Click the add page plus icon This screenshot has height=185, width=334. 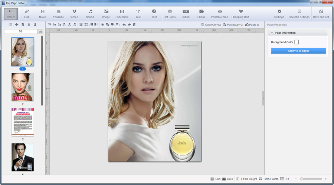click(x=16, y=25)
